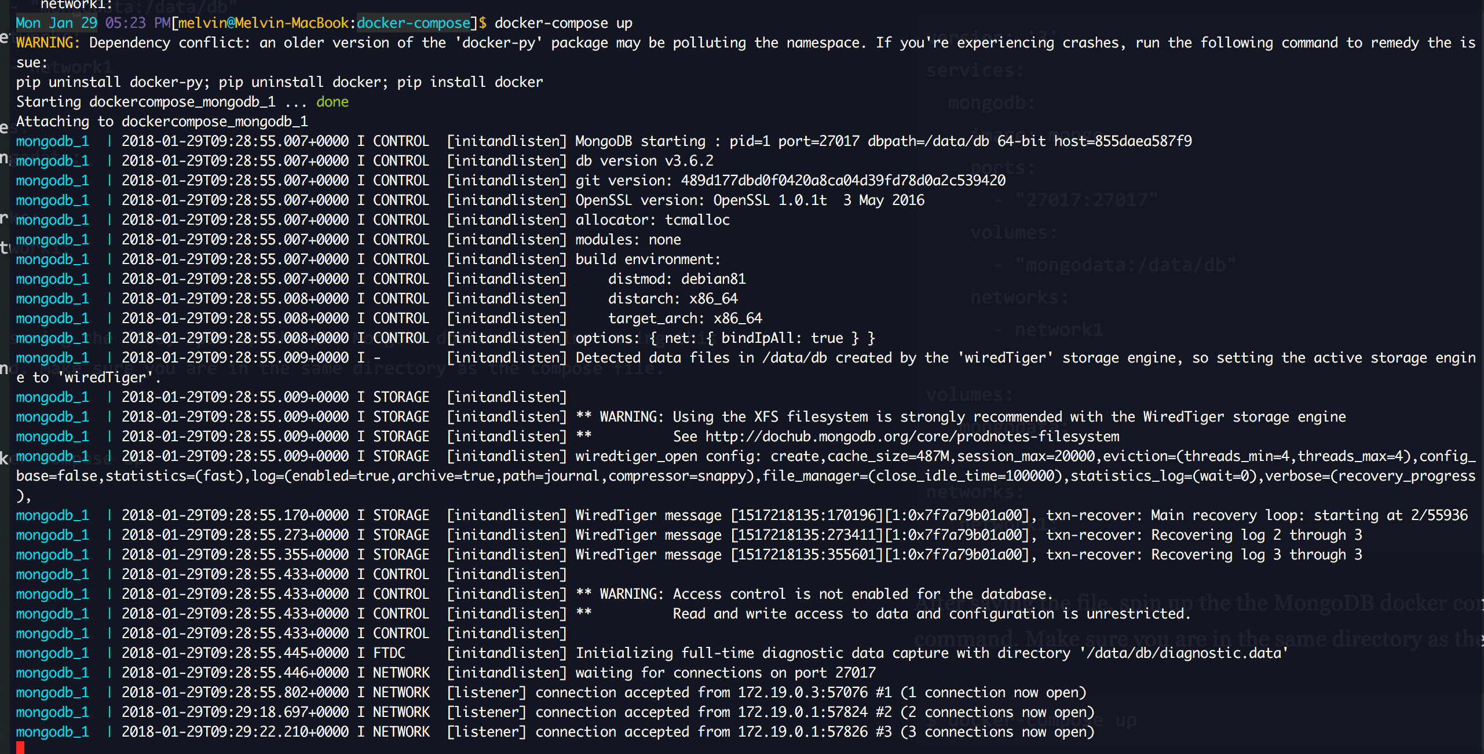Click the dochub.mongodb.org prodnotes-filesystem URL
The height and width of the screenshot is (754, 1484).
[x=912, y=437]
